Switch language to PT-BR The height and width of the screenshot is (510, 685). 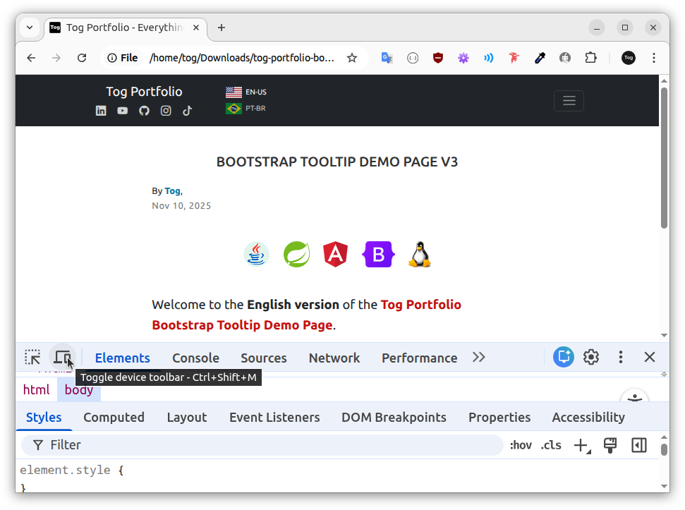tap(245, 109)
